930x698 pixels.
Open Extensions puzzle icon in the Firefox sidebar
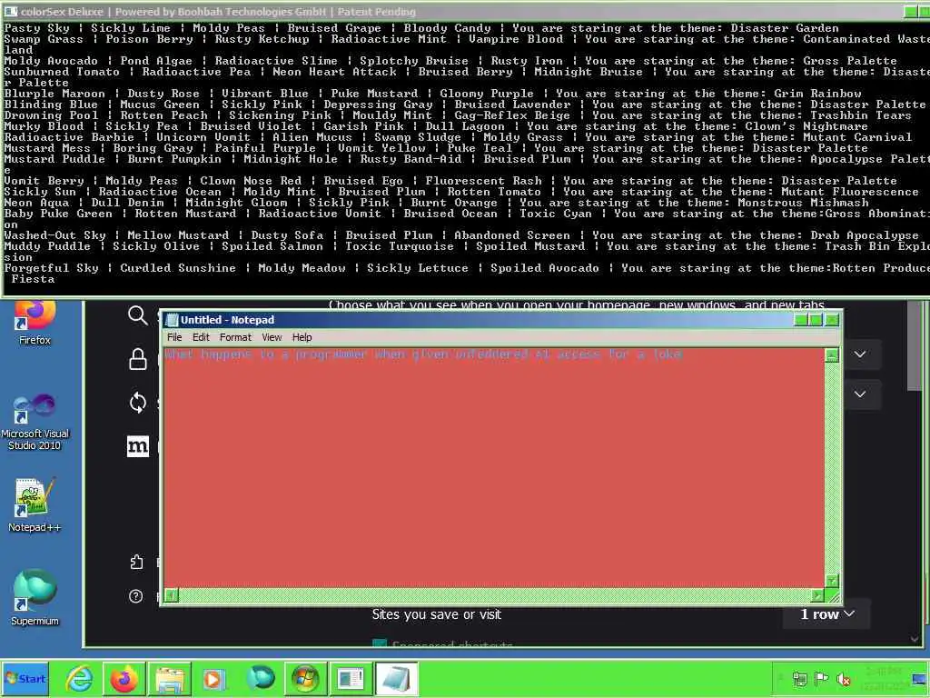pos(136,562)
